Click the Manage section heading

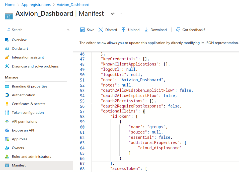12,77
